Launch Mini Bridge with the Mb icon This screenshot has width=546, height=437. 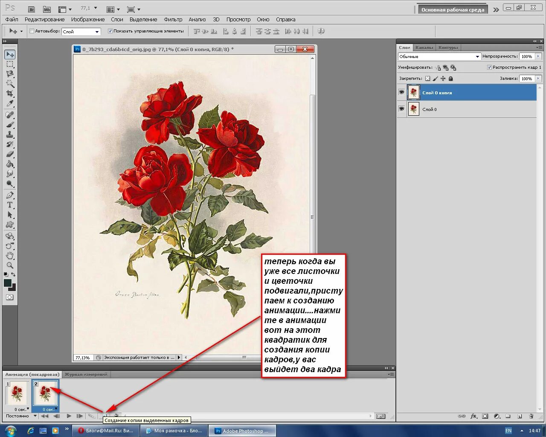point(47,9)
